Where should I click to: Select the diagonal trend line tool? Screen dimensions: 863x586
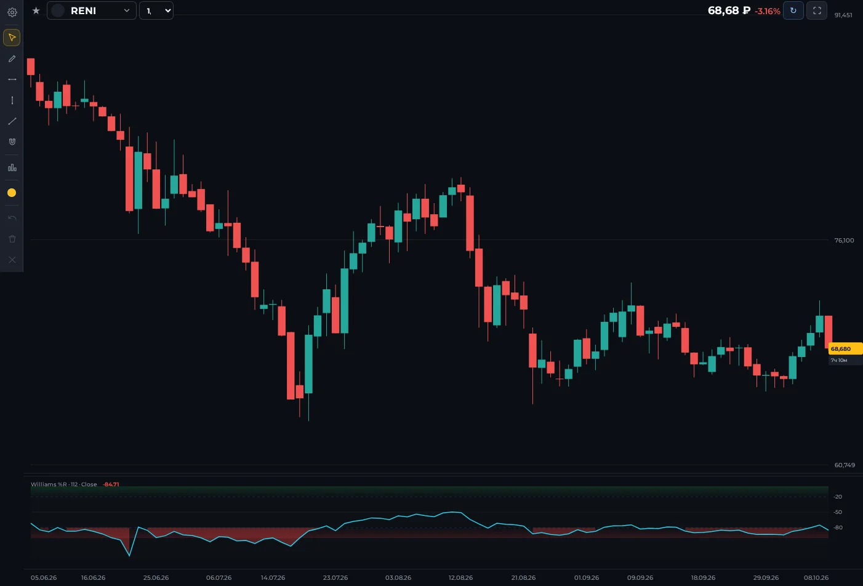click(x=12, y=121)
